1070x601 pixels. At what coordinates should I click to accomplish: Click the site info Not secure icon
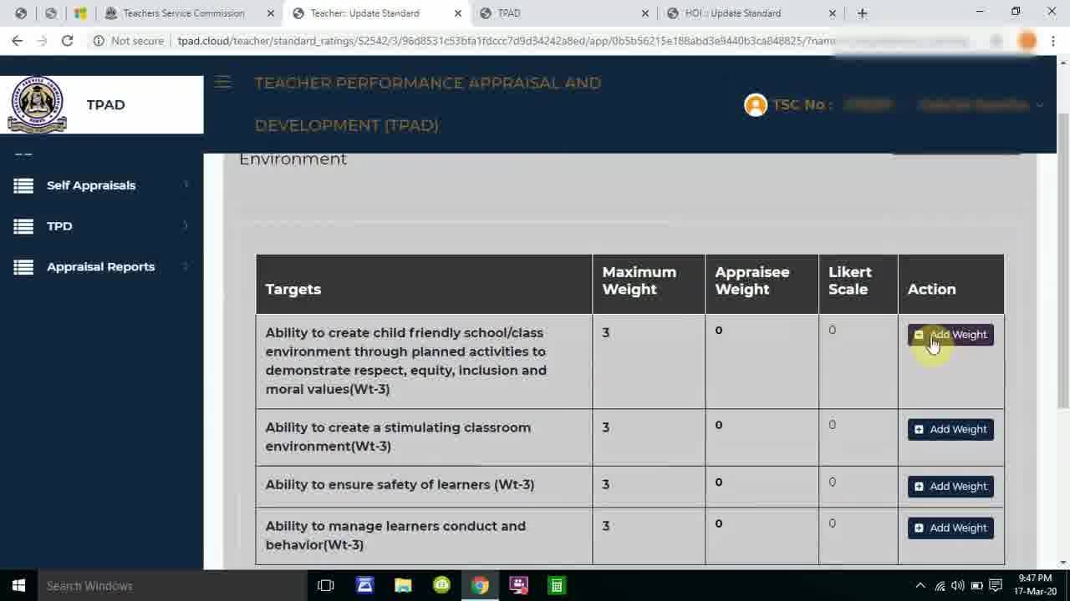click(99, 40)
